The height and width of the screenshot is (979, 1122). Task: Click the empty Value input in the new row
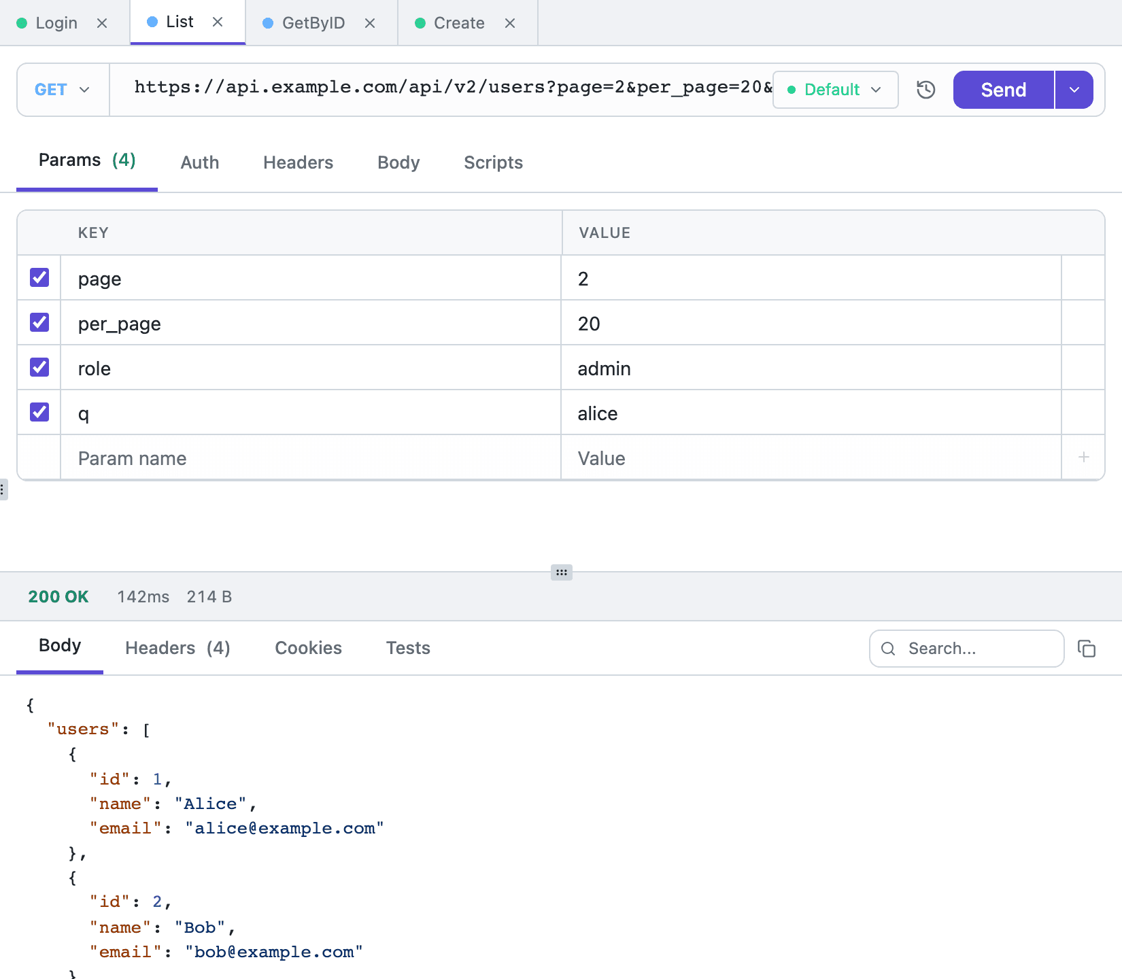(811, 458)
